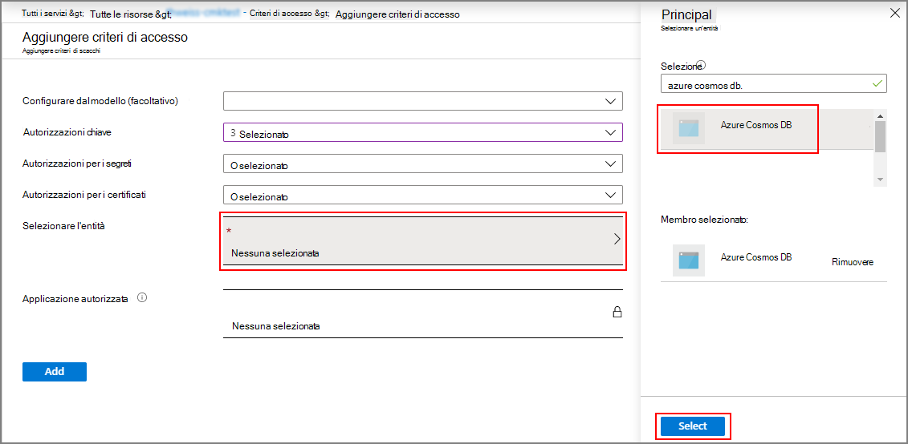Click the info icon next to Selezione
This screenshot has width=908, height=444.
701,64
